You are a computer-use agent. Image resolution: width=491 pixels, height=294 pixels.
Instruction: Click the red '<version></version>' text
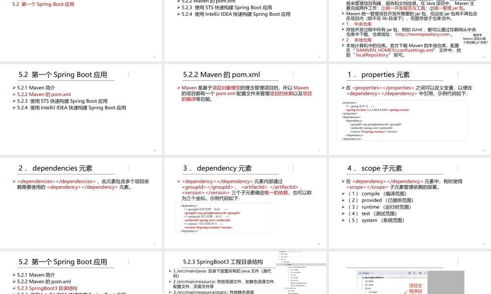click(x=206, y=193)
